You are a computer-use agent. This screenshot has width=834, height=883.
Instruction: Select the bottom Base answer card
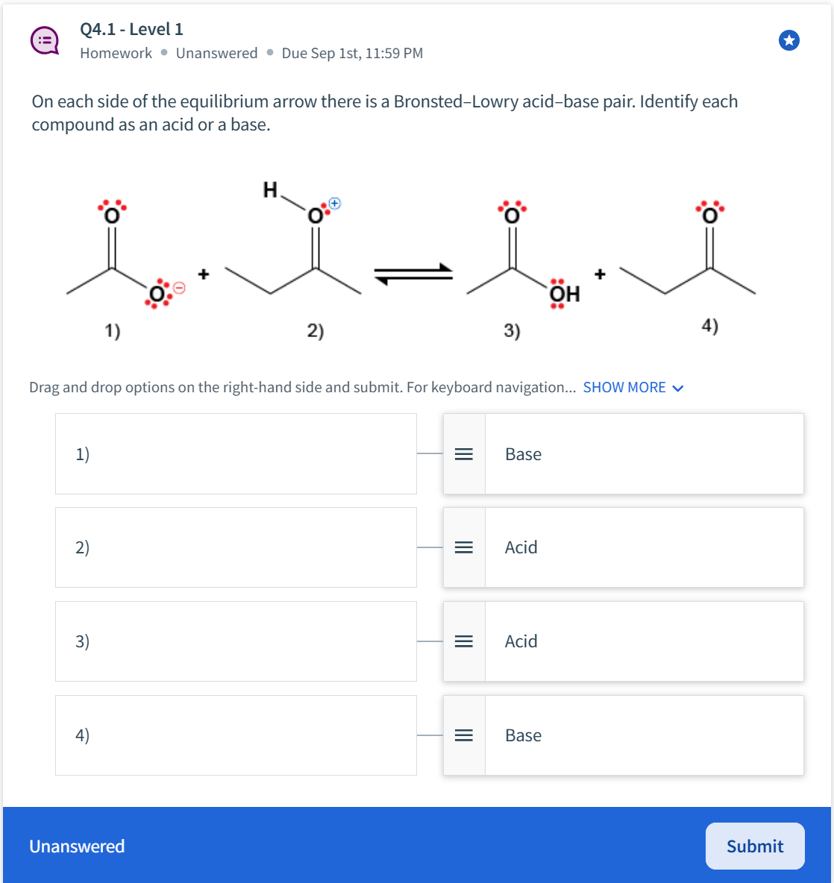645,735
